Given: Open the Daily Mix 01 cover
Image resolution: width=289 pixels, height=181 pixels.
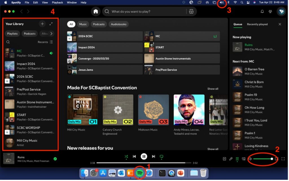Looking at the screenshot, I should coord(83,110).
